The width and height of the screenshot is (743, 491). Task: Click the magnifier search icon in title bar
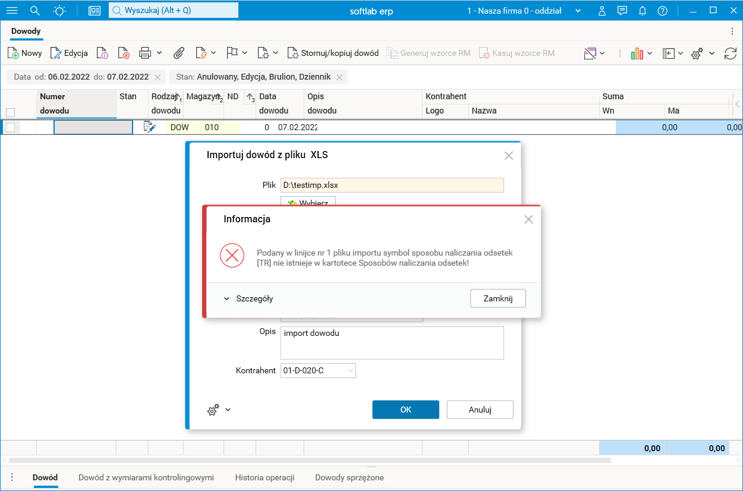(x=35, y=11)
